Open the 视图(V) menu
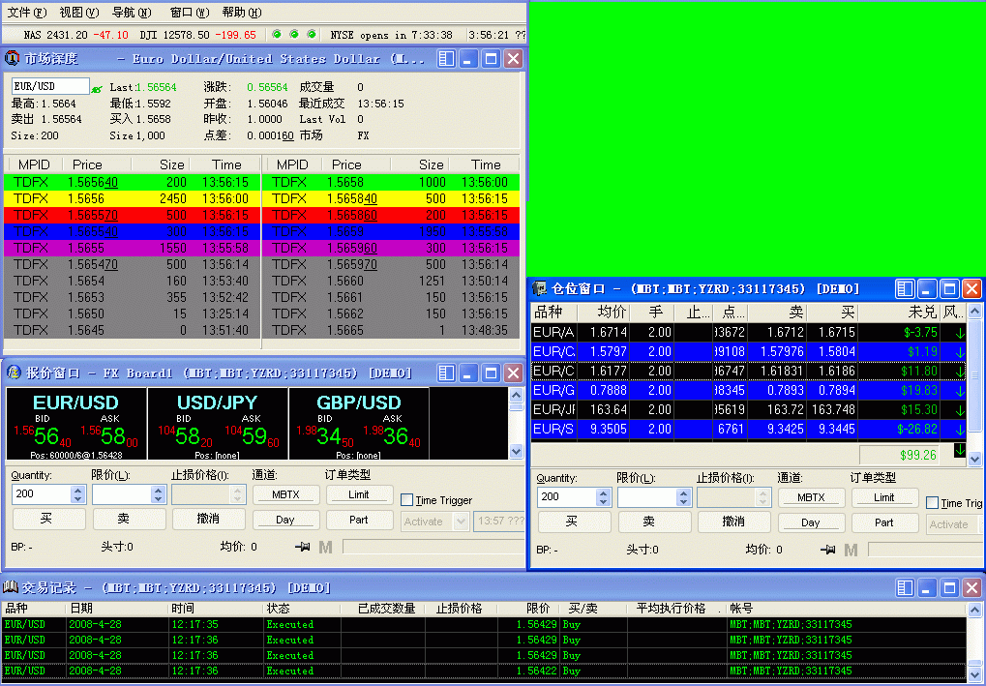 (x=79, y=12)
